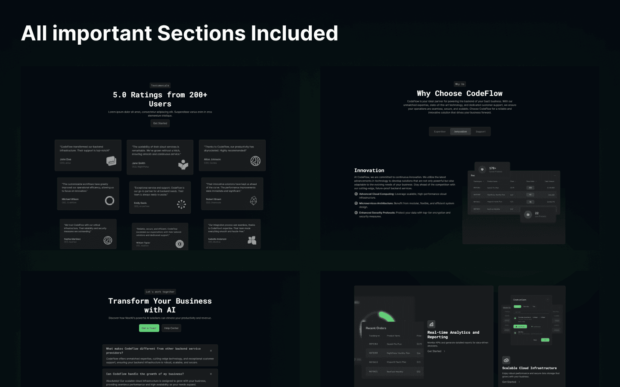Screen dimensions: 620x387
Task: Click the 'Why Us' badge label
Action: 460,84
